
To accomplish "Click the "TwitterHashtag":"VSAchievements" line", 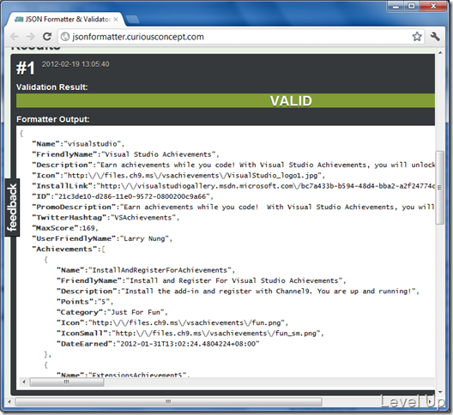I will click(x=106, y=218).
